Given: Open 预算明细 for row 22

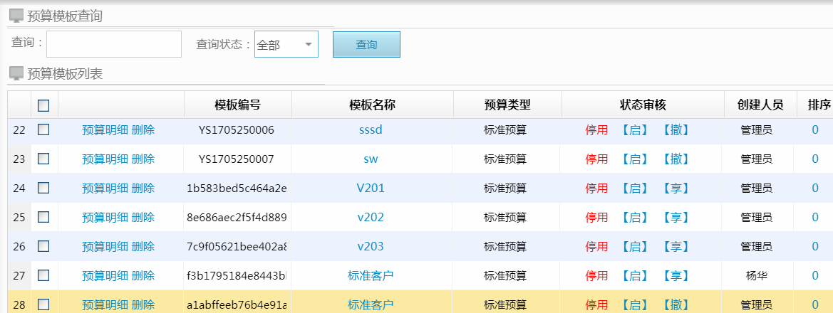Looking at the screenshot, I should point(105,130).
